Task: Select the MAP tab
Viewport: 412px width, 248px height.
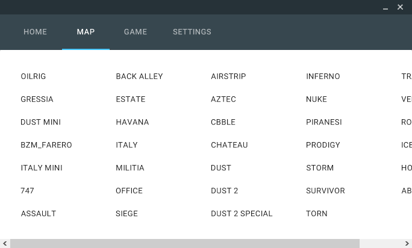Action: tap(86, 32)
